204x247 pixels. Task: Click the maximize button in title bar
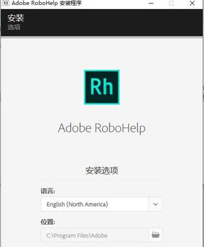172,3
